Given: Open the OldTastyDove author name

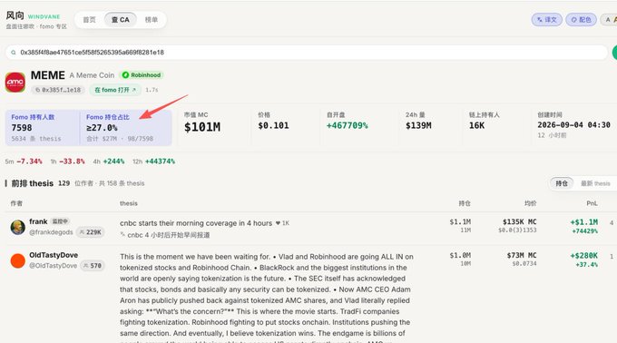Looking at the screenshot, I should click(x=54, y=255).
